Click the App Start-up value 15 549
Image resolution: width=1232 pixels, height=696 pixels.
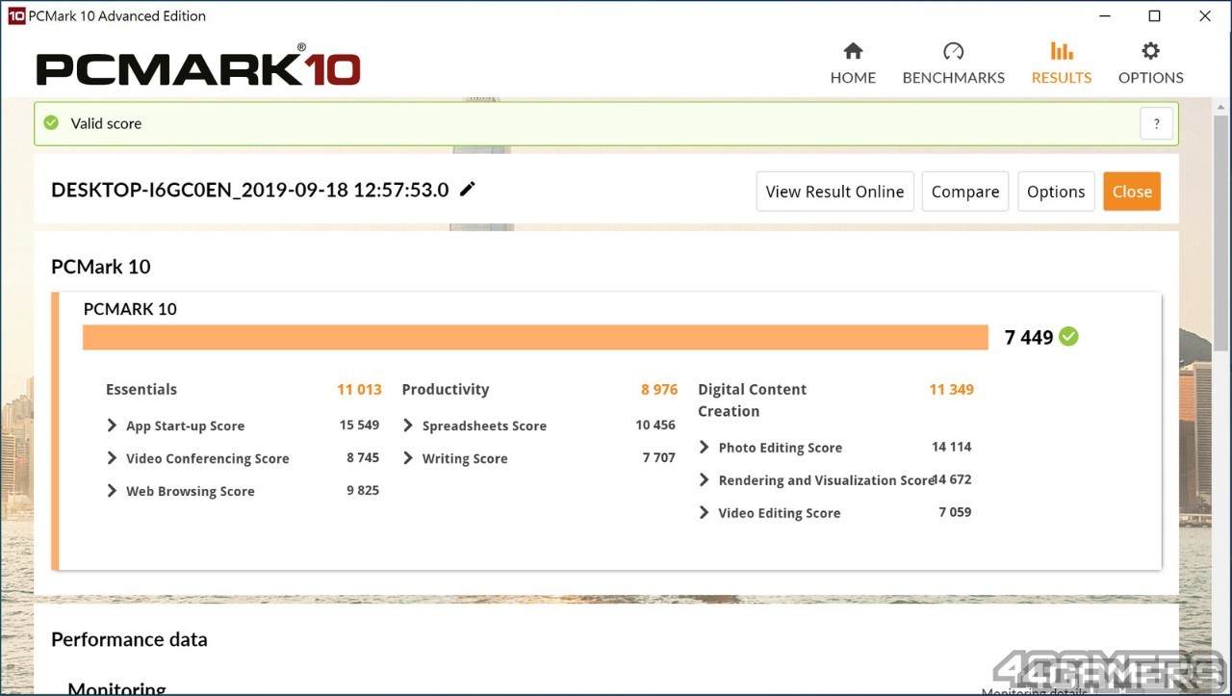(359, 425)
